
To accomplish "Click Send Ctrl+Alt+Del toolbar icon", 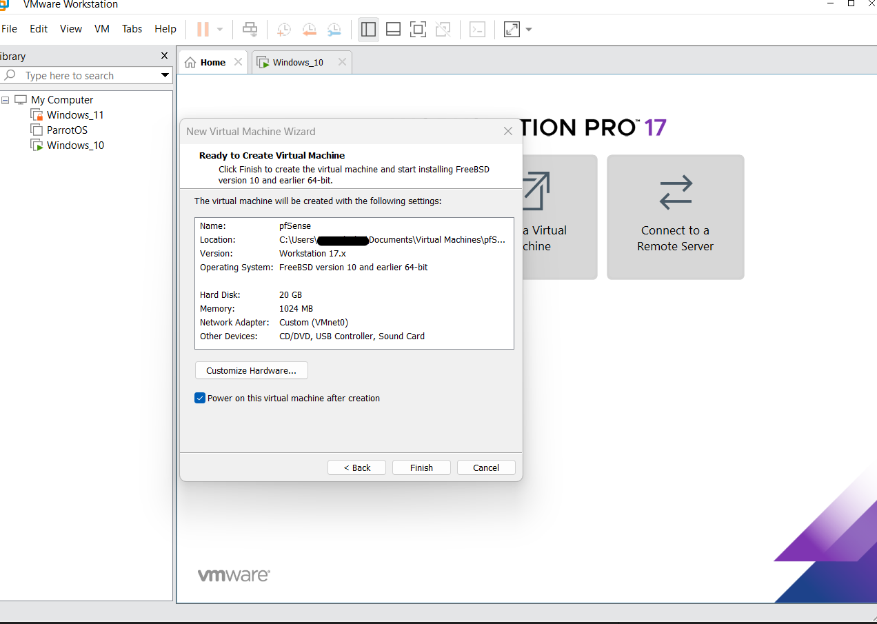I will point(250,29).
